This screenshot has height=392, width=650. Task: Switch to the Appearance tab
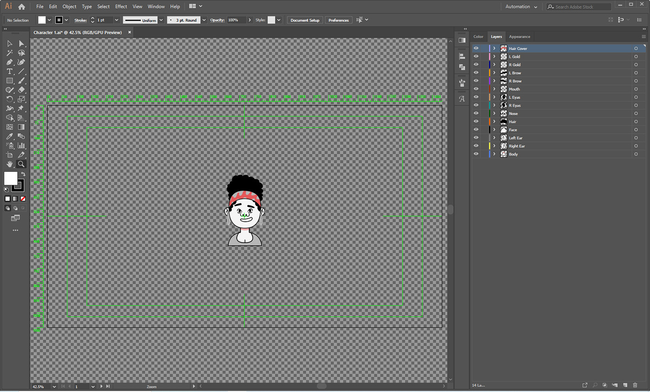click(x=519, y=37)
